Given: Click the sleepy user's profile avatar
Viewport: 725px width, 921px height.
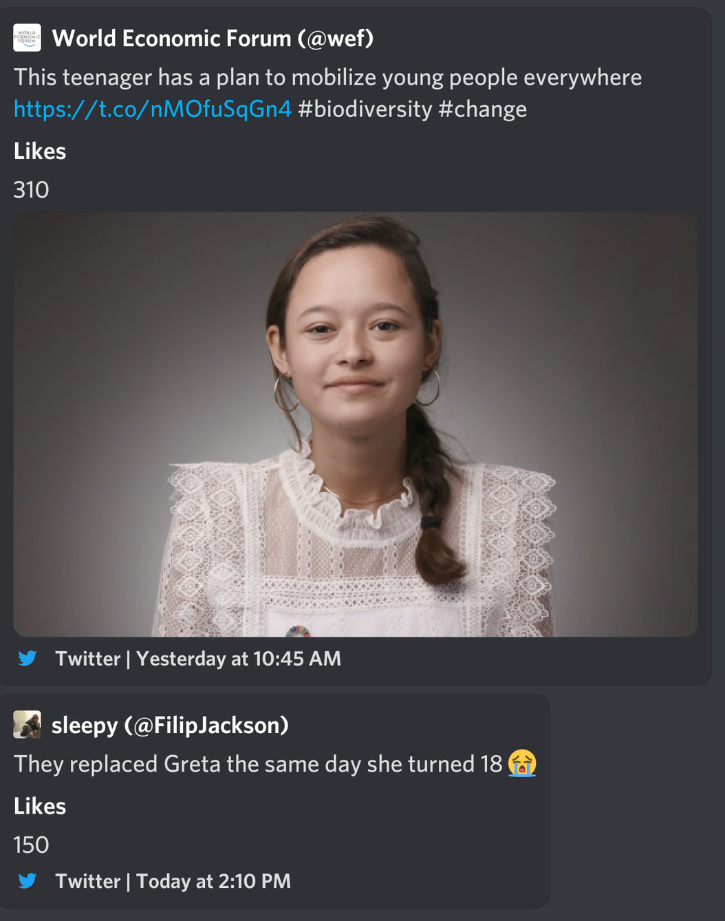Looking at the screenshot, I should click(27, 725).
